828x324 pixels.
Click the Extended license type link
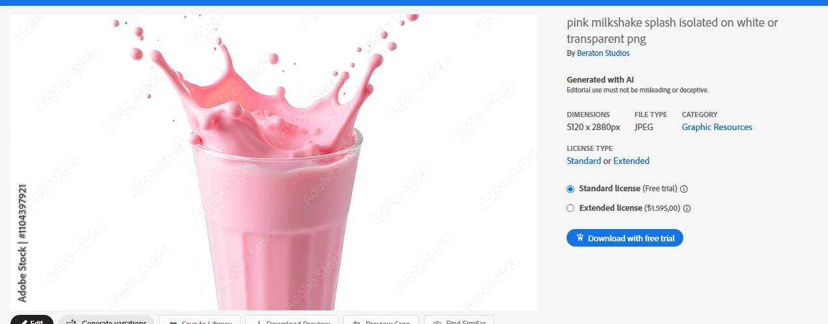pyautogui.click(x=631, y=161)
